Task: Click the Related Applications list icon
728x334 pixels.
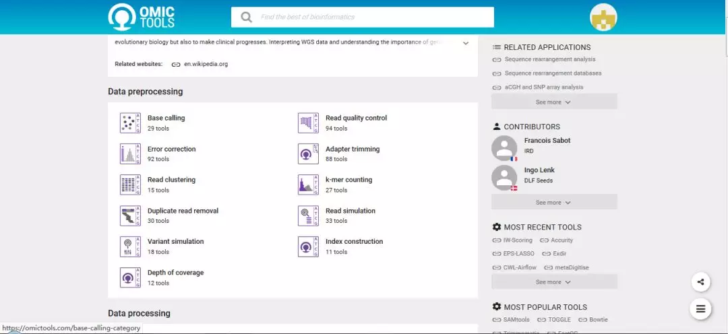Action: [497, 47]
